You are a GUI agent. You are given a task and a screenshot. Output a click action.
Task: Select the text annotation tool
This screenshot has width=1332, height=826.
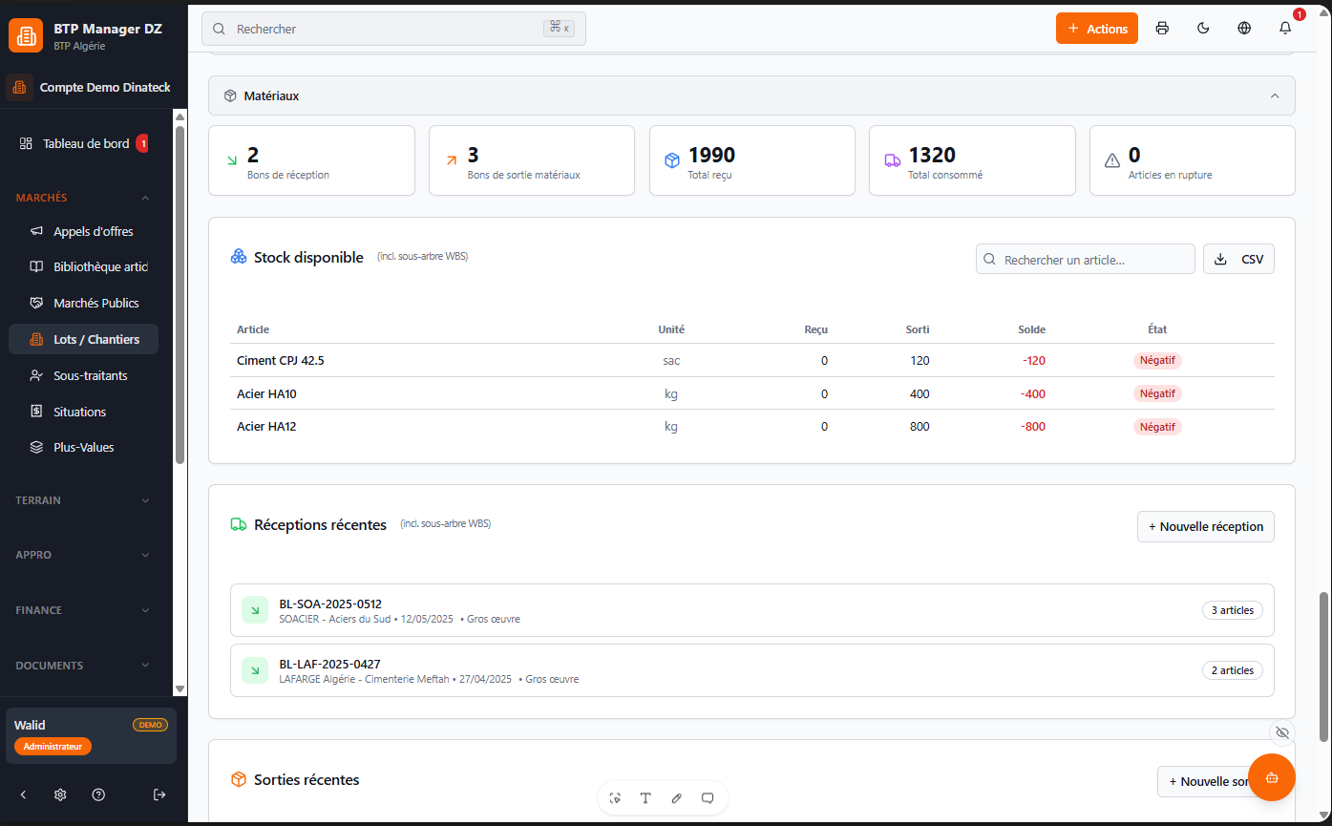tap(645, 798)
